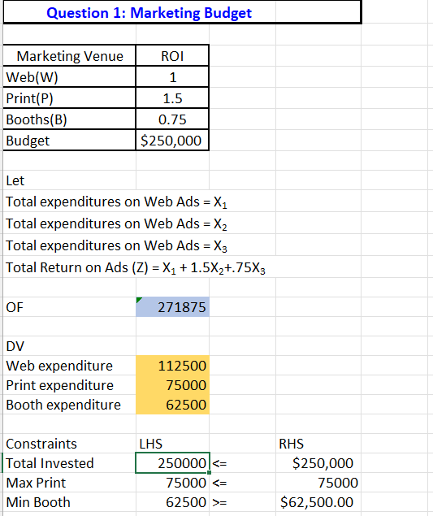Select the 'Total Return on Ads (Z)' formula cell
Screen dimensions: 433x516
[x=136, y=267]
